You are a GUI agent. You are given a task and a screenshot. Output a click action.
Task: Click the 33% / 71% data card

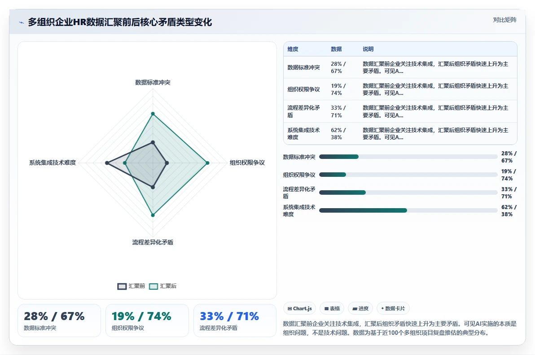click(235, 320)
